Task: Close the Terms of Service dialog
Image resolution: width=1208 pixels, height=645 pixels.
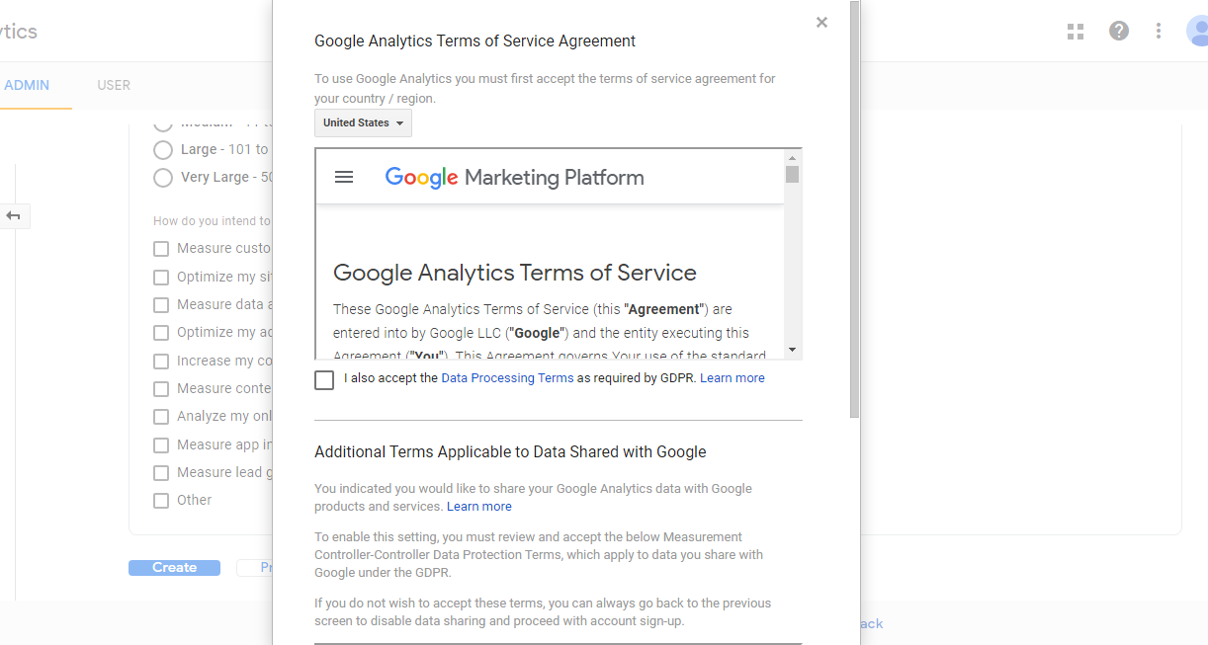Action: pos(821,23)
